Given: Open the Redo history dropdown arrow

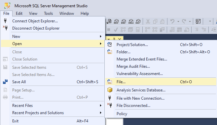Looking at the screenshot, I should 190,21.
